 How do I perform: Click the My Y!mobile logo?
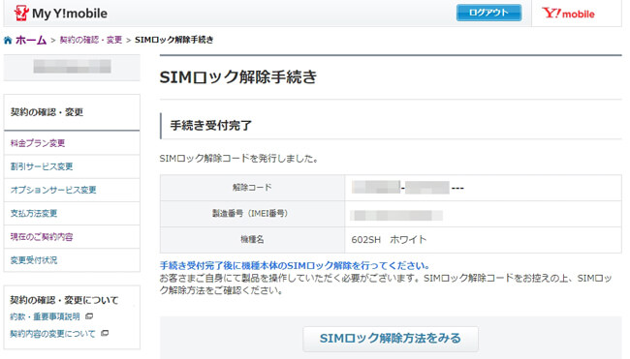pyautogui.click(x=61, y=14)
